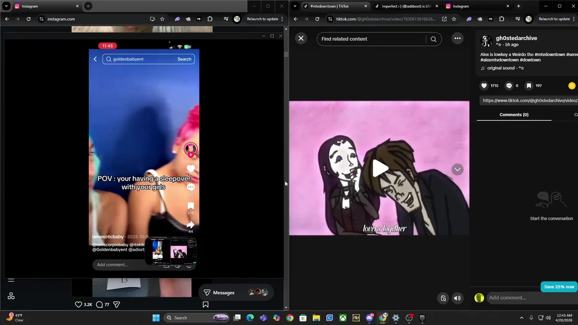This screenshot has height=325, width=578.
Task: Switch to the Comments (0) tab
Action: click(514, 115)
